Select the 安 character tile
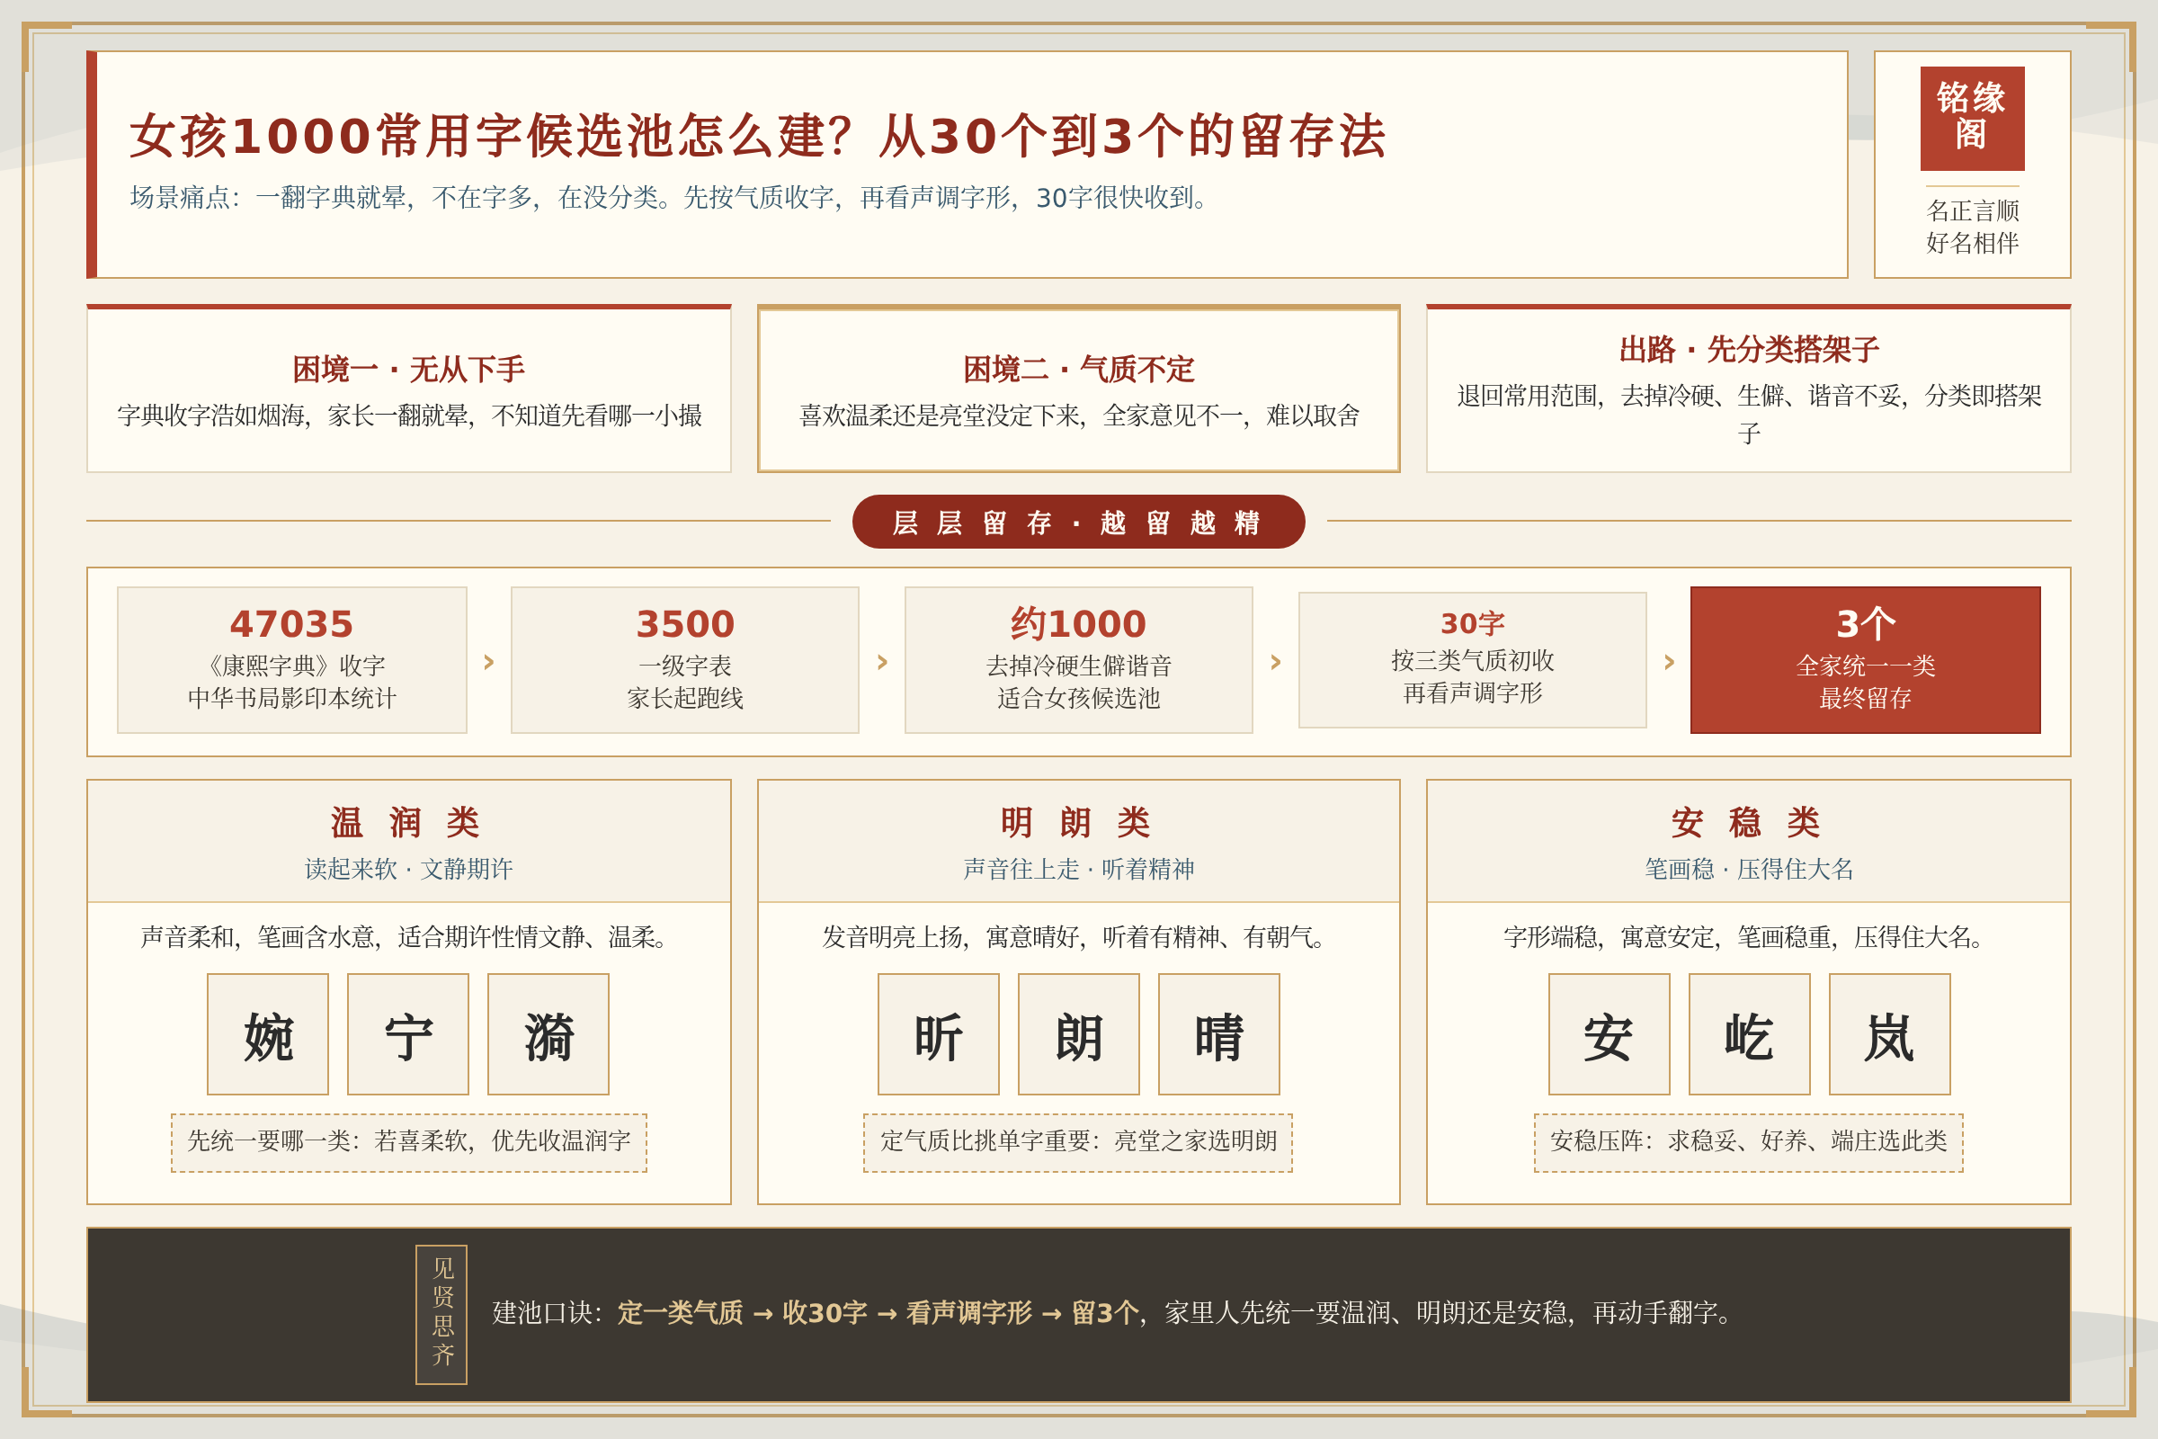This screenshot has height=1439, width=2158. 1610,1034
